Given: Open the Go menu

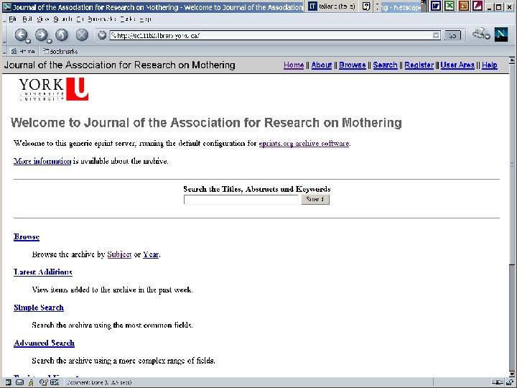Looking at the screenshot, I should [80, 19].
